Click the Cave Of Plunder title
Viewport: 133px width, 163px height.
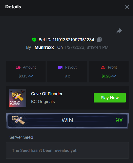[47, 94]
